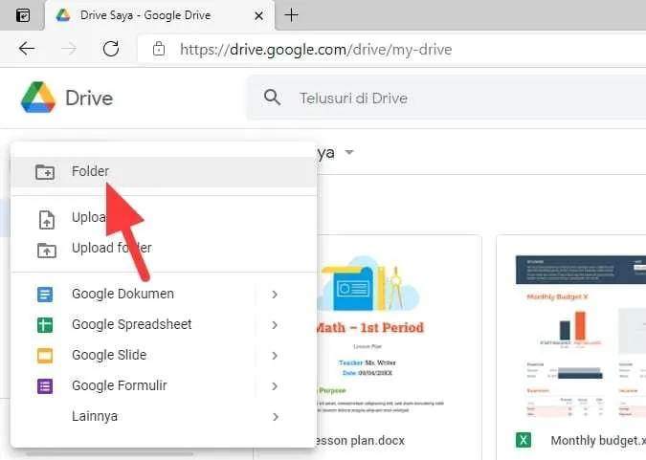This screenshot has height=460, width=646.
Task: Reload the page with refresh icon
Action: pos(111,49)
